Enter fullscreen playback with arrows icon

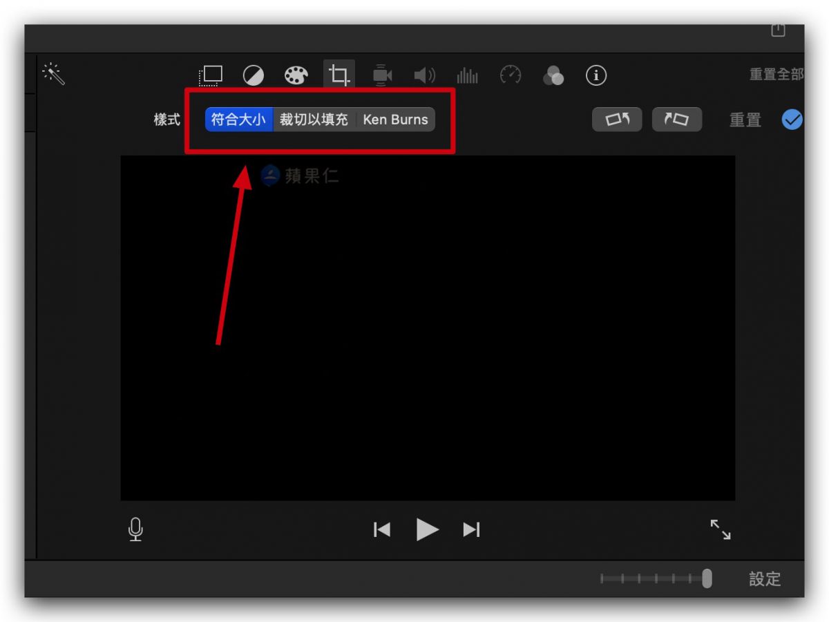pos(721,529)
